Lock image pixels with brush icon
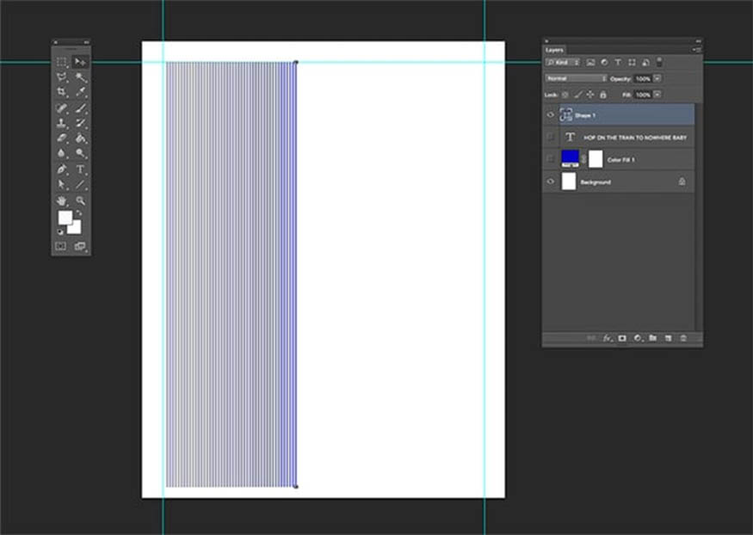753x535 pixels. point(578,95)
